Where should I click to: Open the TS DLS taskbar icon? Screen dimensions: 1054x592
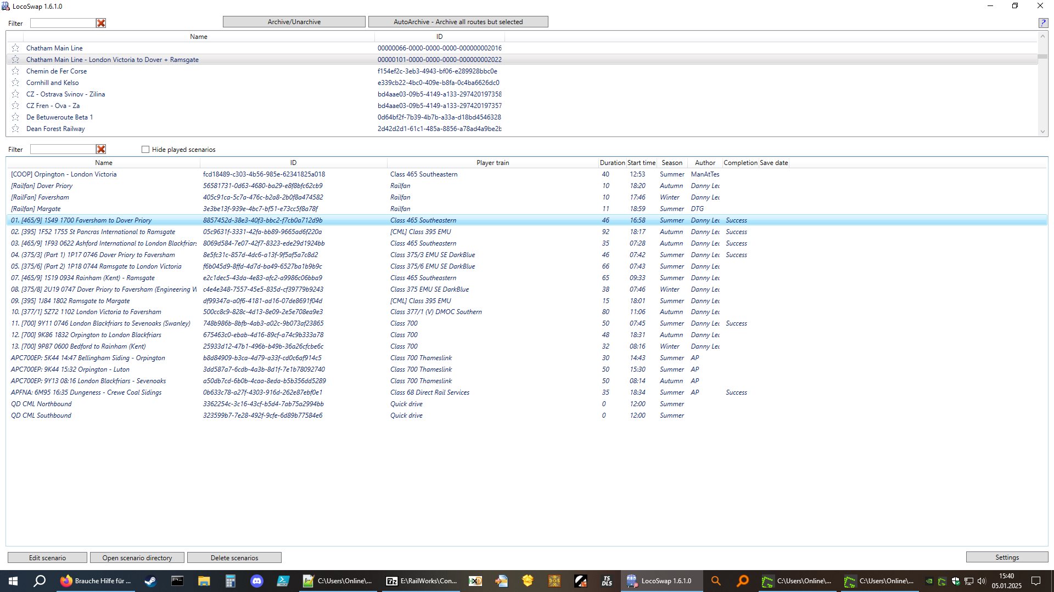click(607, 581)
